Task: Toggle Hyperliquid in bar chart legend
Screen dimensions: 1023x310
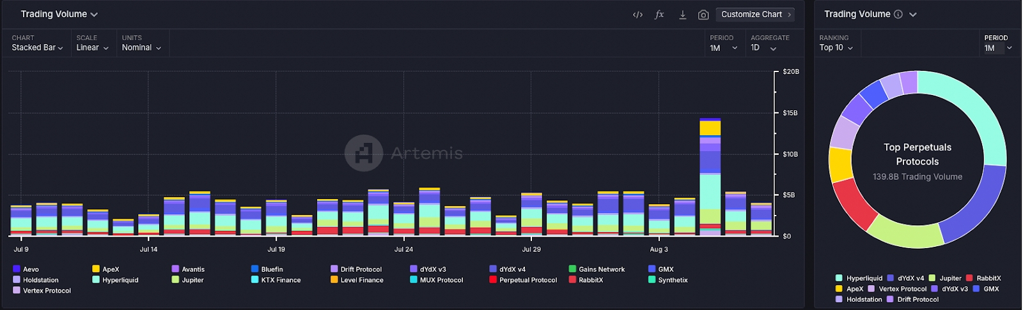Action: pyautogui.click(x=115, y=280)
